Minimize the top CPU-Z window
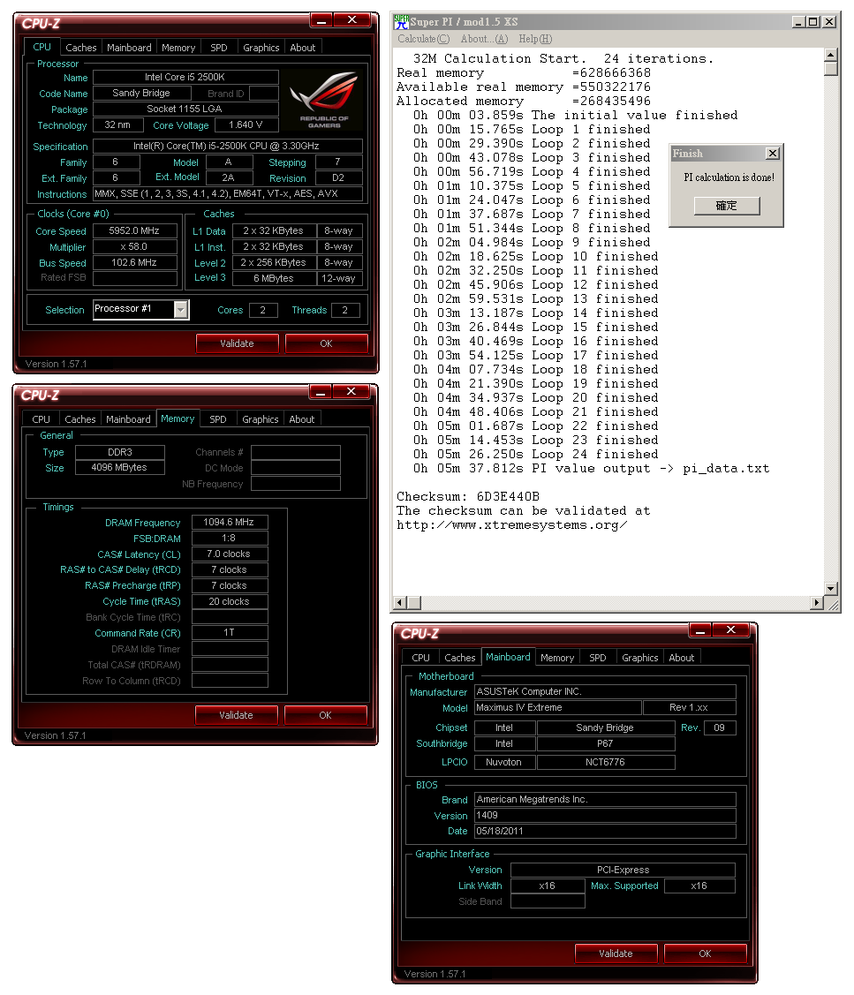 point(322,21)
